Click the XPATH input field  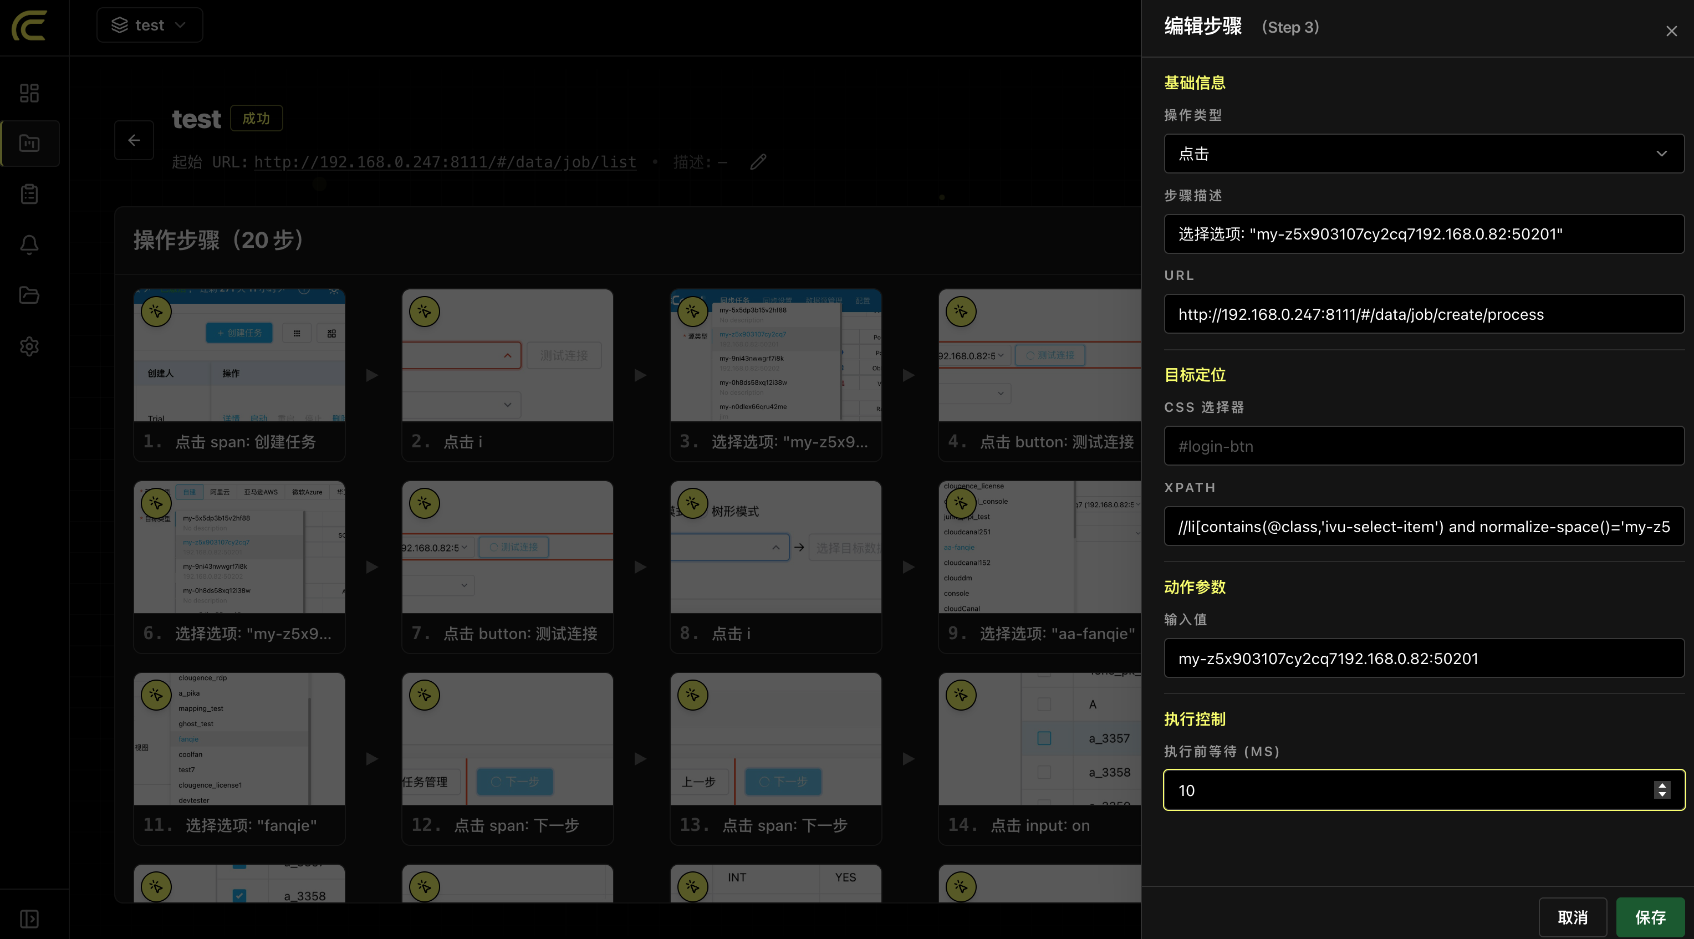click(x=1423, y=527)
